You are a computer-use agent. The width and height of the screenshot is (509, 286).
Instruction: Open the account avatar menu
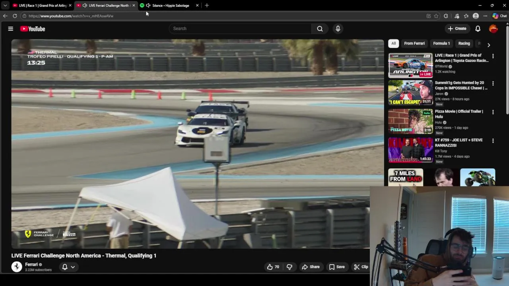click(x=493, y=29)
